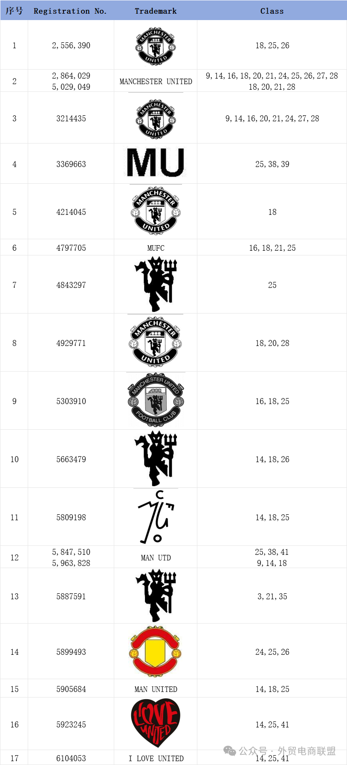Click the I LOVE UNITED text cell
The height and width of the screenshot is (765, 347).
156,759
